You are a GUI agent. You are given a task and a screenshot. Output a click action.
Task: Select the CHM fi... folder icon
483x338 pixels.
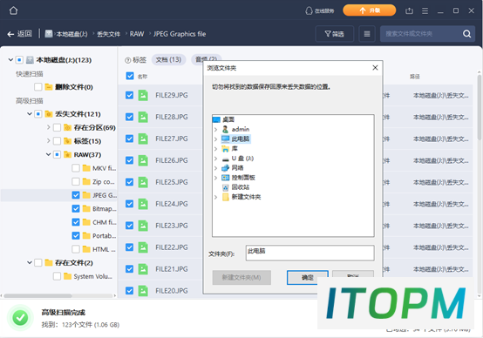86,222
